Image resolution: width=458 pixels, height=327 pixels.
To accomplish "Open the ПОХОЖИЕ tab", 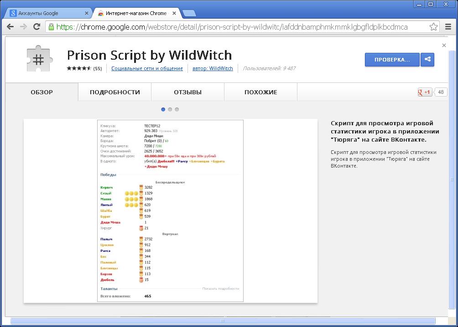I will (261, 92).
